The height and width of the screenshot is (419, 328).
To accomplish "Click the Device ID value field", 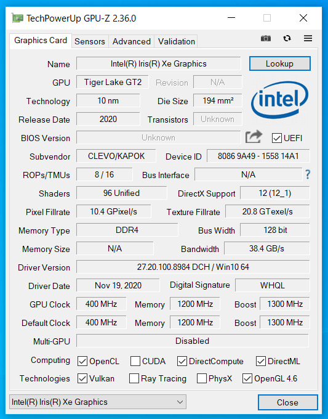I will click(258, 156).
